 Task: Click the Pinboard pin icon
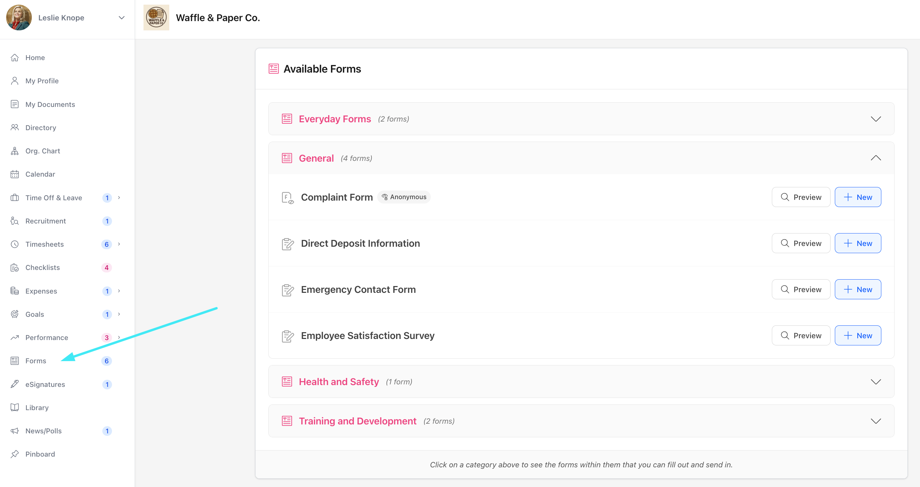pyautogui.click(x=15, y=454)
